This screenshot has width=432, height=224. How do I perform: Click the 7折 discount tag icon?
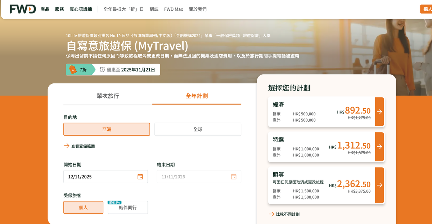tap(73, 69)
